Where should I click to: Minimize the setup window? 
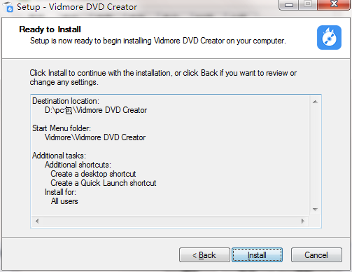point(289,5)
